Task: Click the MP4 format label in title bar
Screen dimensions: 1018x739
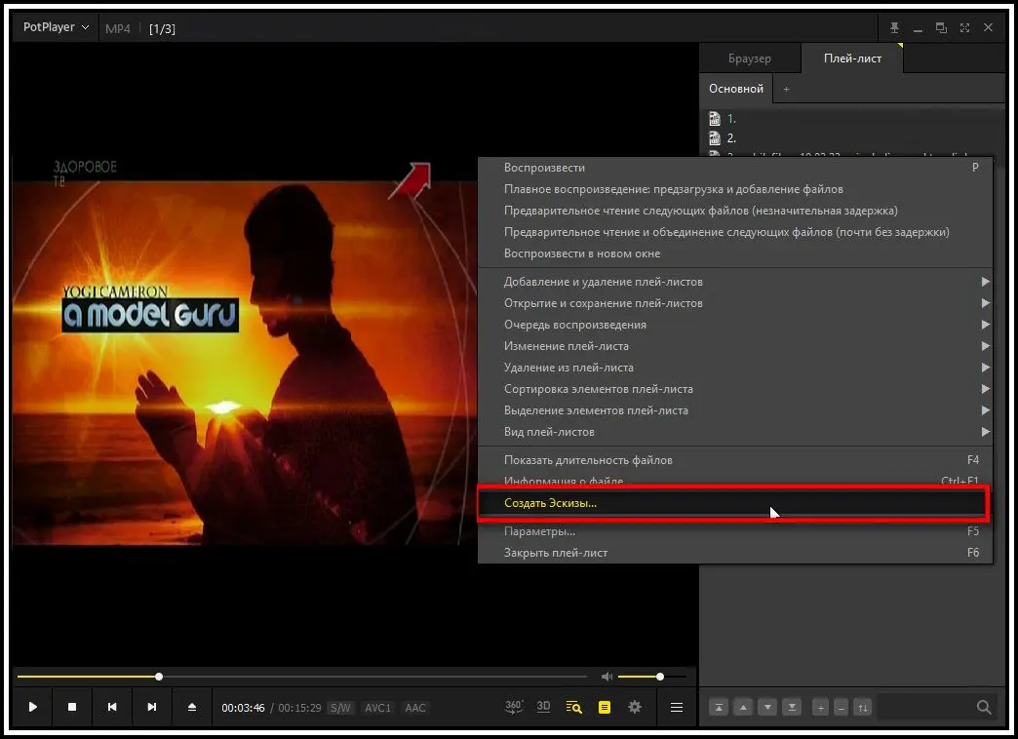Action: (x=118, y=28)
